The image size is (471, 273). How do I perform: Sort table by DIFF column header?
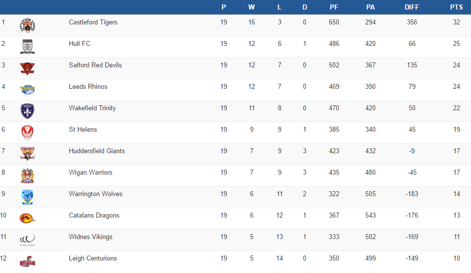coord(412,7)
